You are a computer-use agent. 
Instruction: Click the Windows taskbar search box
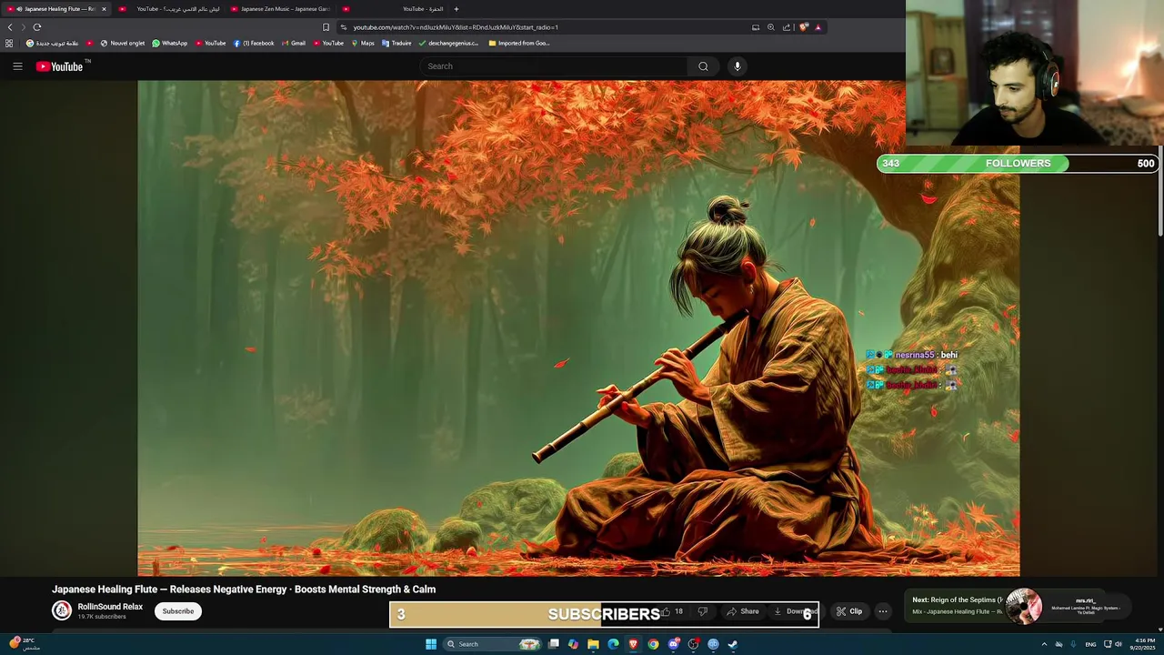(491, 644)
